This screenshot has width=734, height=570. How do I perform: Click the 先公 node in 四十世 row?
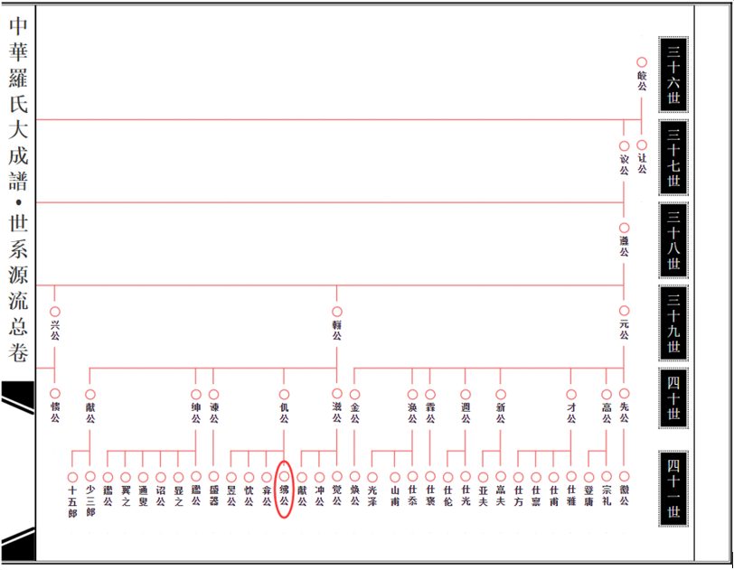pyautogui.click(x=624, y=394)
